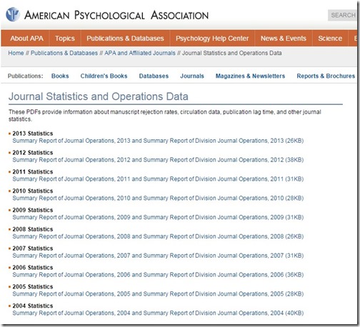Select Magazines & Newsletters tab

click(250, 76)
